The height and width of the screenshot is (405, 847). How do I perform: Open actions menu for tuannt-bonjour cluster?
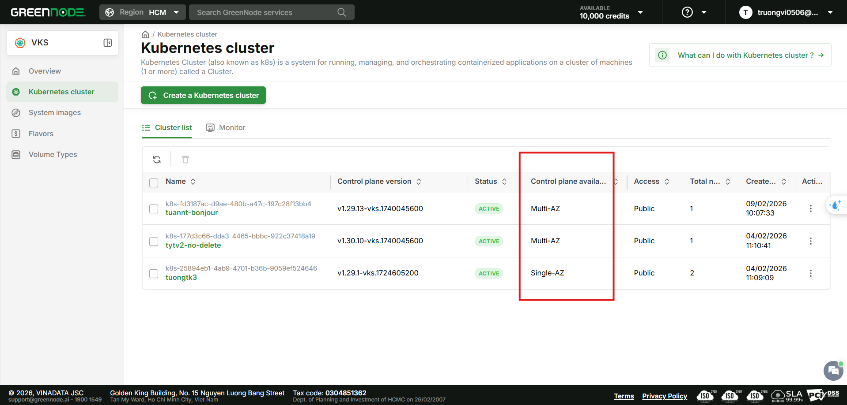(x=810, y=208)
